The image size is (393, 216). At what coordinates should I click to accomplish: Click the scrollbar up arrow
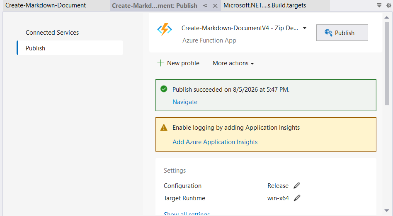(387, 17)
